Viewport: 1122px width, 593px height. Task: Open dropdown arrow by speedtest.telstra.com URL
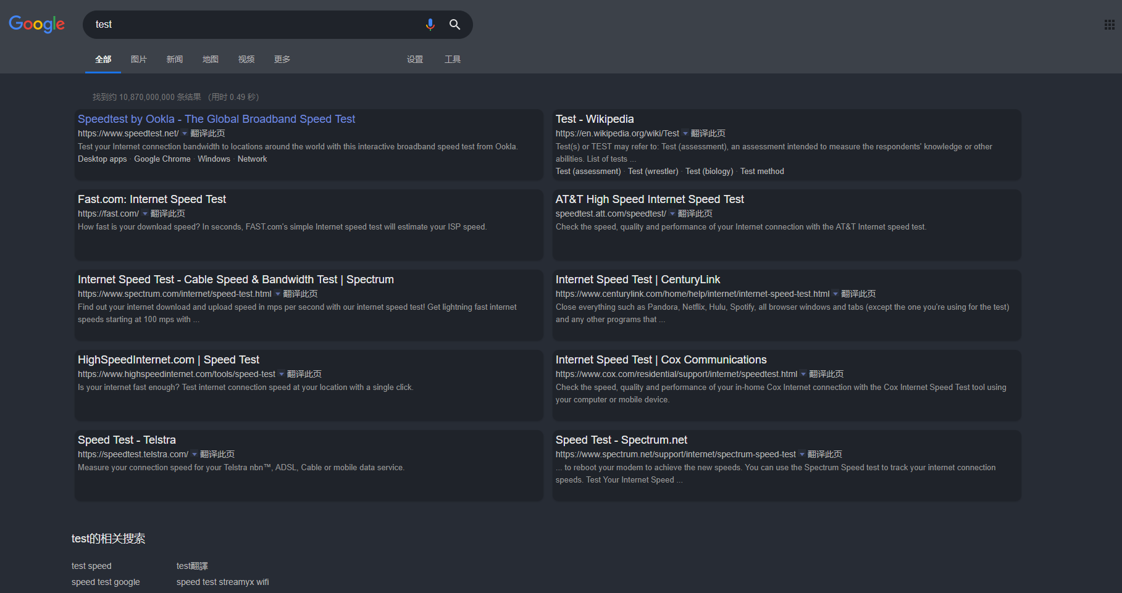coord(195,454)
